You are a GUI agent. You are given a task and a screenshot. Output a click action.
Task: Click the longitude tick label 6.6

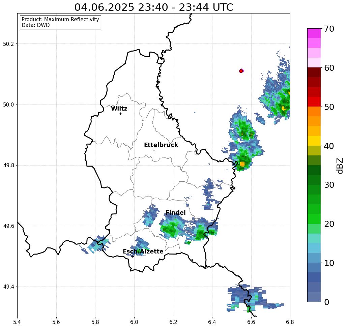[x=251, y=322]
